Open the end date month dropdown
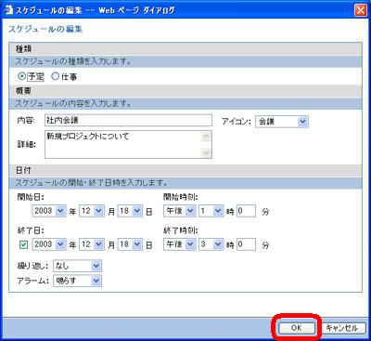The width and height of the screenshot is (371, 341). [x=92, y=244]
